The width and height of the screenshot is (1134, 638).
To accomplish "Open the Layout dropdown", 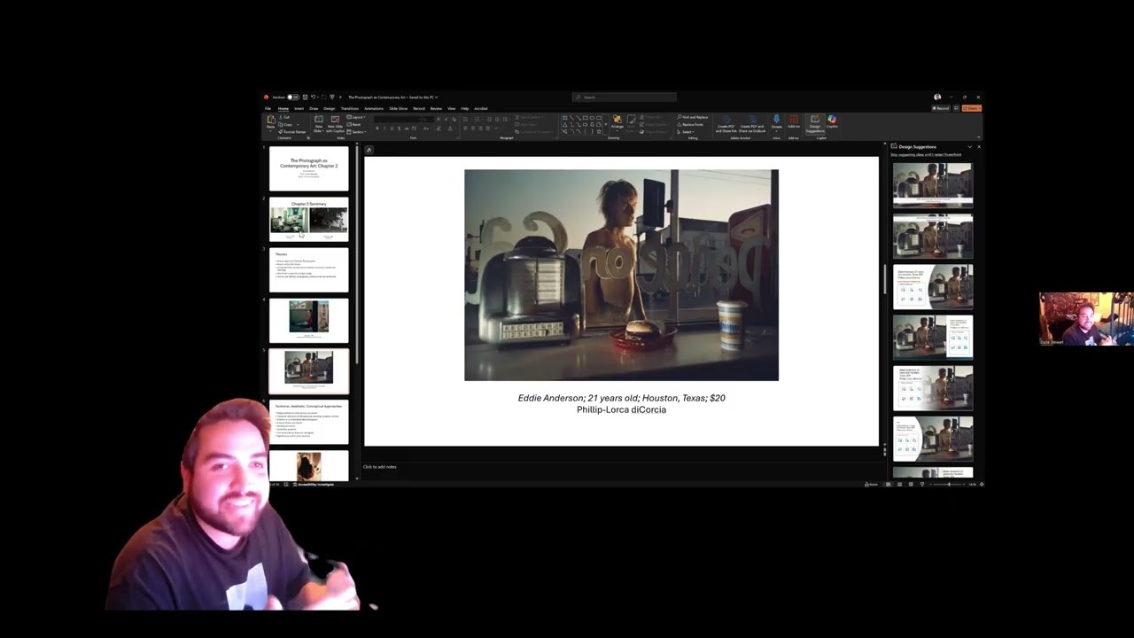I will click(356, 117).
